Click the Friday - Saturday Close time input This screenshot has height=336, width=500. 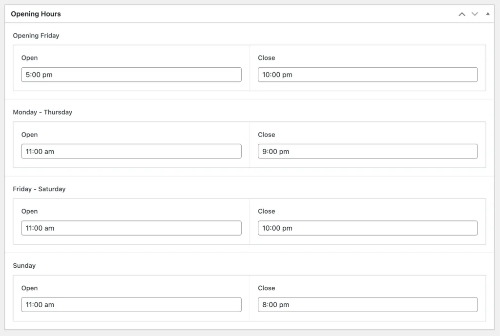click(x=368, y=228)
